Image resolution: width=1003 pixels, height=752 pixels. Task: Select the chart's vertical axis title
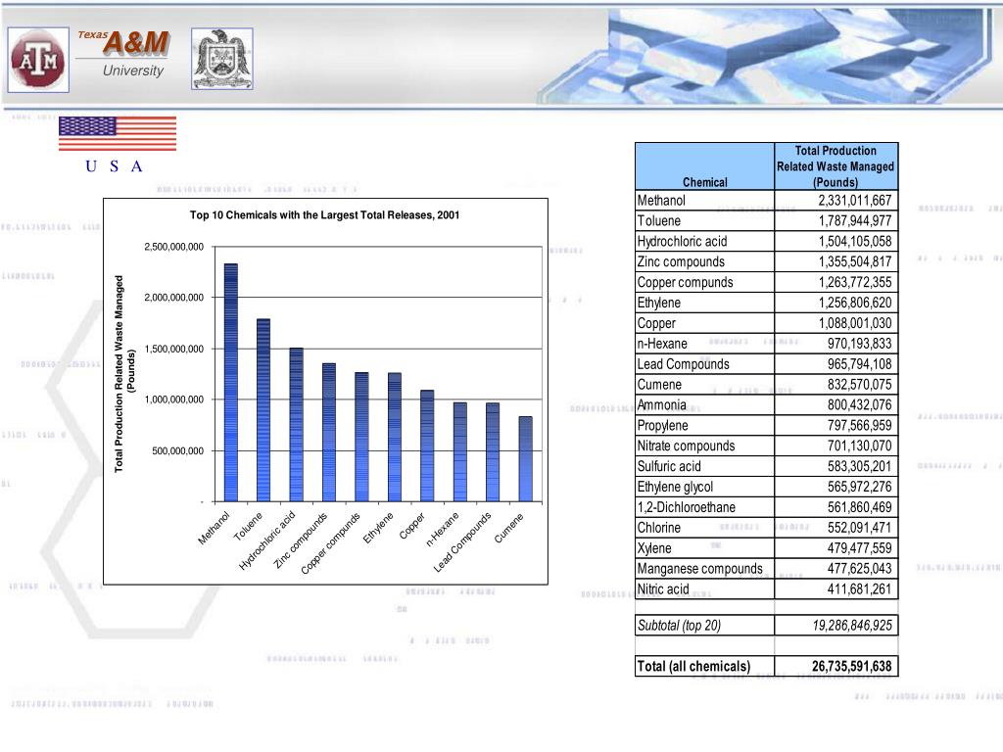pyautogui.click(x=124, y=374)
